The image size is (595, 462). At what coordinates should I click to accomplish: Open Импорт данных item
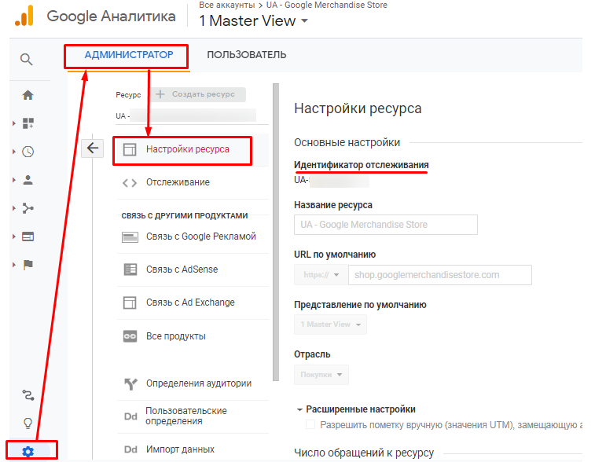coord(193,449)
